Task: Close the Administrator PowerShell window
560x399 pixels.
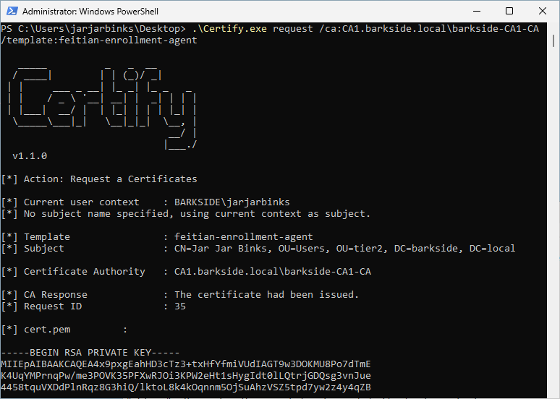Action: [542, 11]
